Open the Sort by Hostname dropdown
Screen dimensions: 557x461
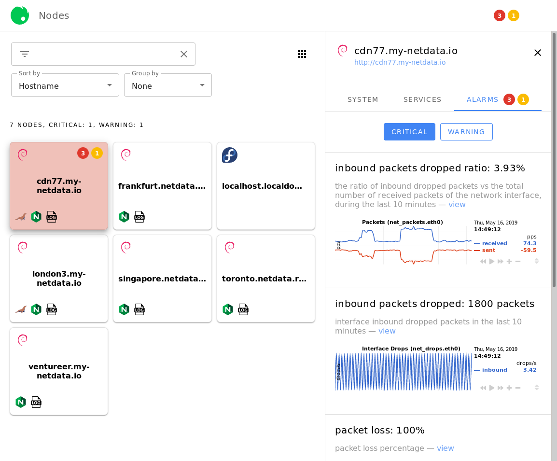[x=65, y=85]
